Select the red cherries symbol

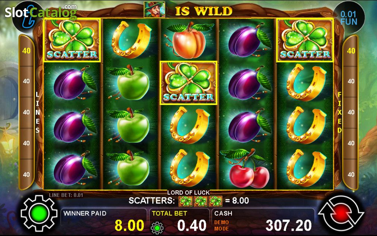tap(247, 168)
